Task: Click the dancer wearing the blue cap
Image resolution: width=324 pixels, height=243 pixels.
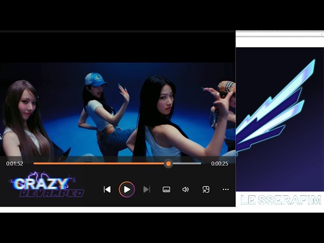Action: tap(99, 109)
